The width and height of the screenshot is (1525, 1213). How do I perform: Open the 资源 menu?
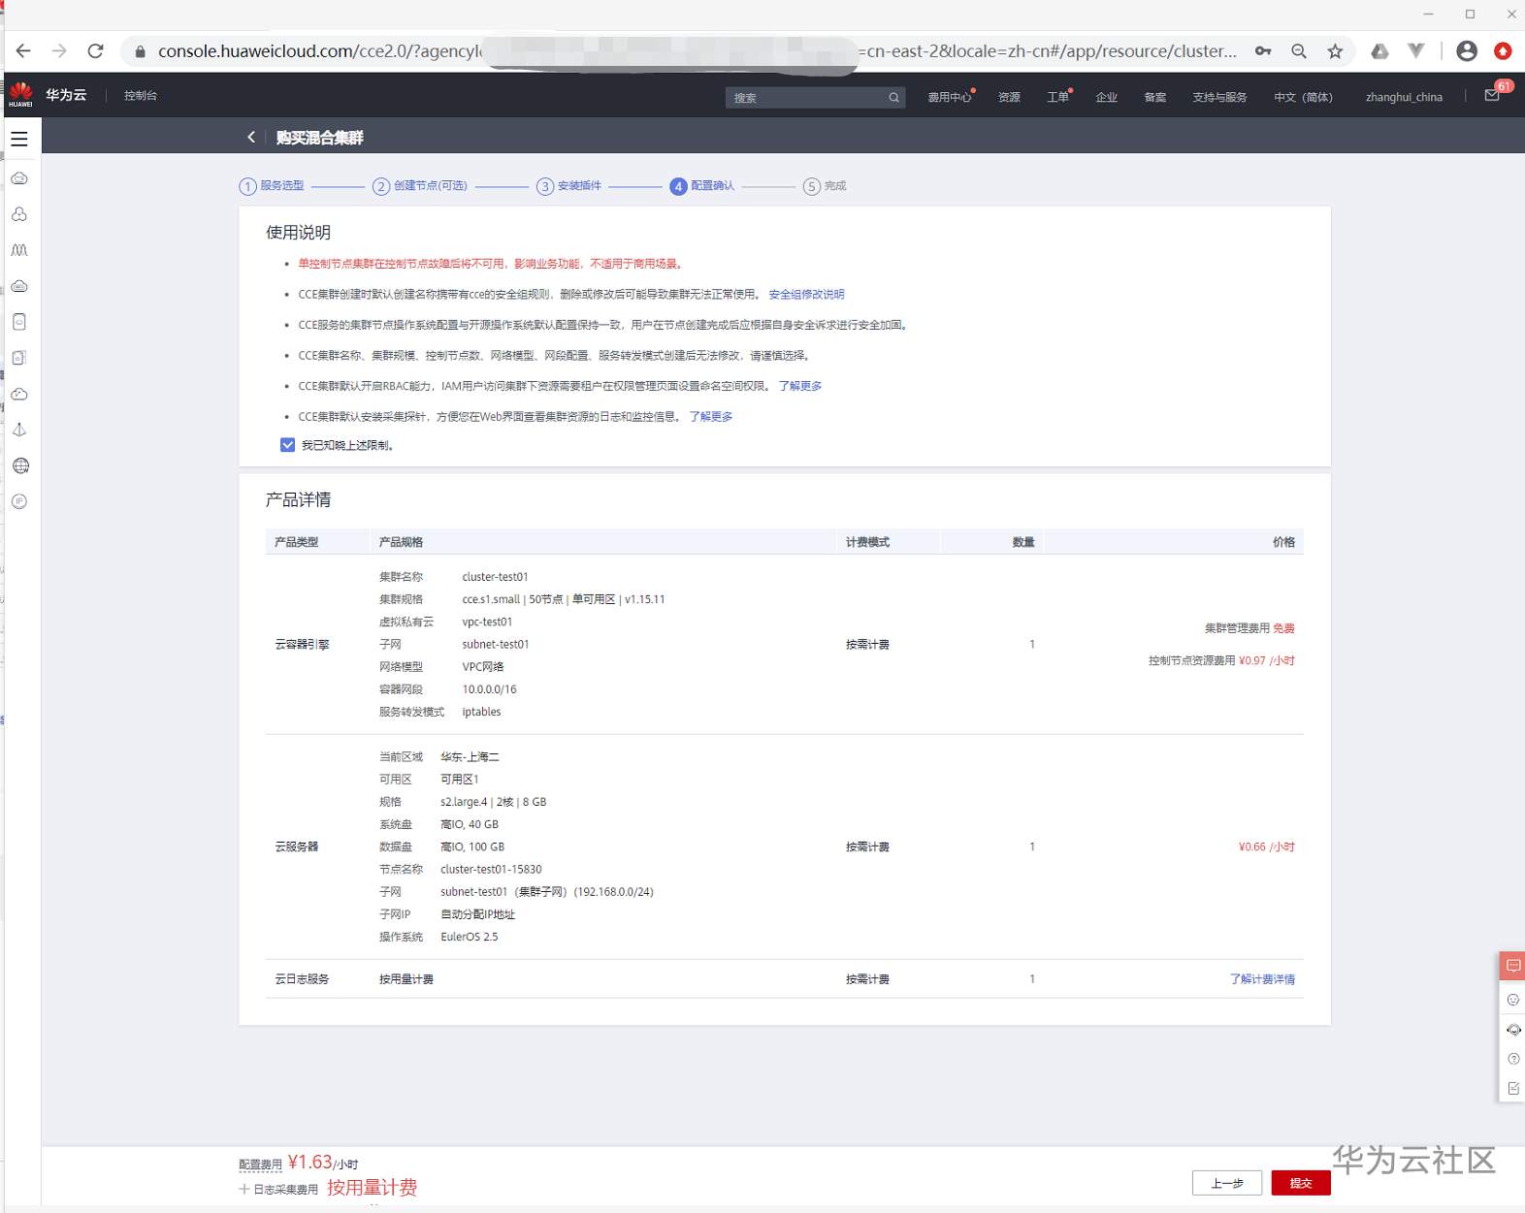pos(1009,97)
